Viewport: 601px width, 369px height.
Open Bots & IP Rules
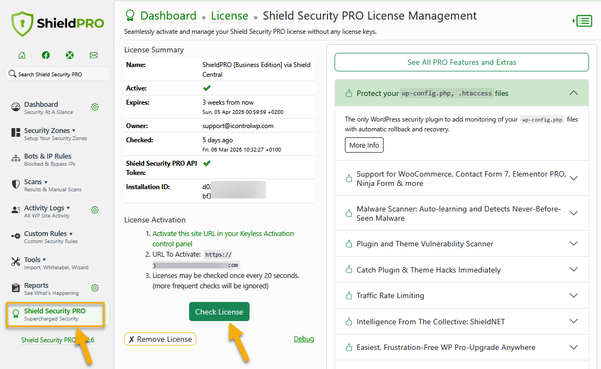coord(47,156)
